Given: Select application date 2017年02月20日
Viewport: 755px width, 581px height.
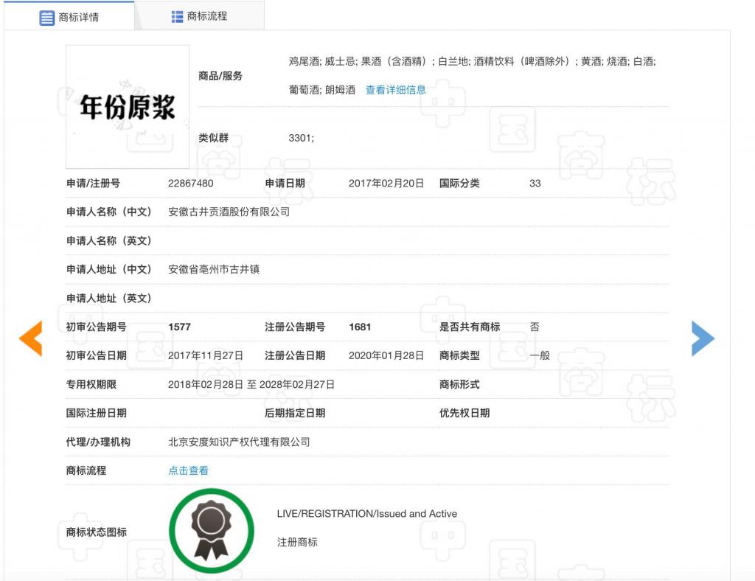Looking at the screenshot, I should tap(386, 183).
